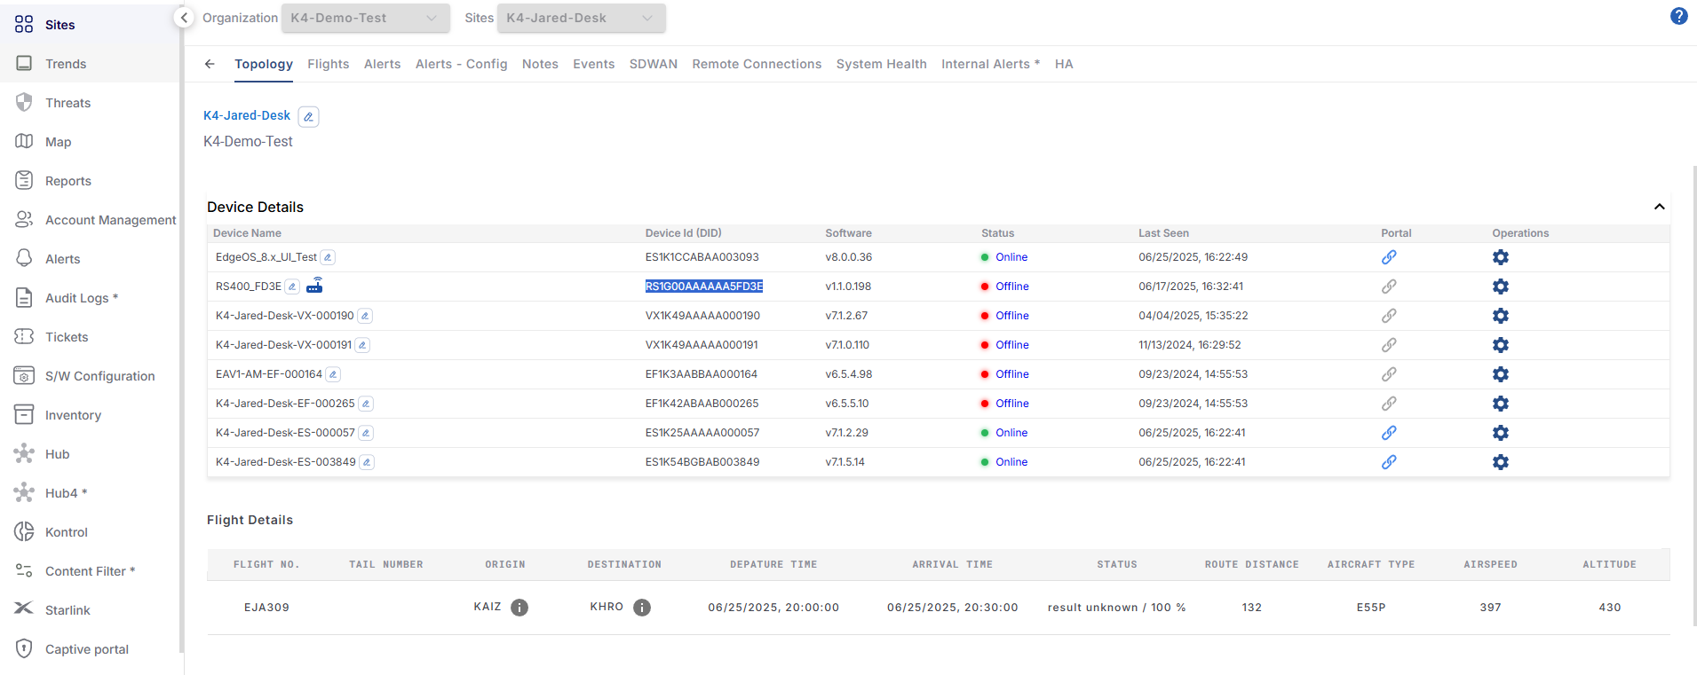Screen dimensions: 1697x675
Task: Show info for KHRO destination airport
Action: 642,608
